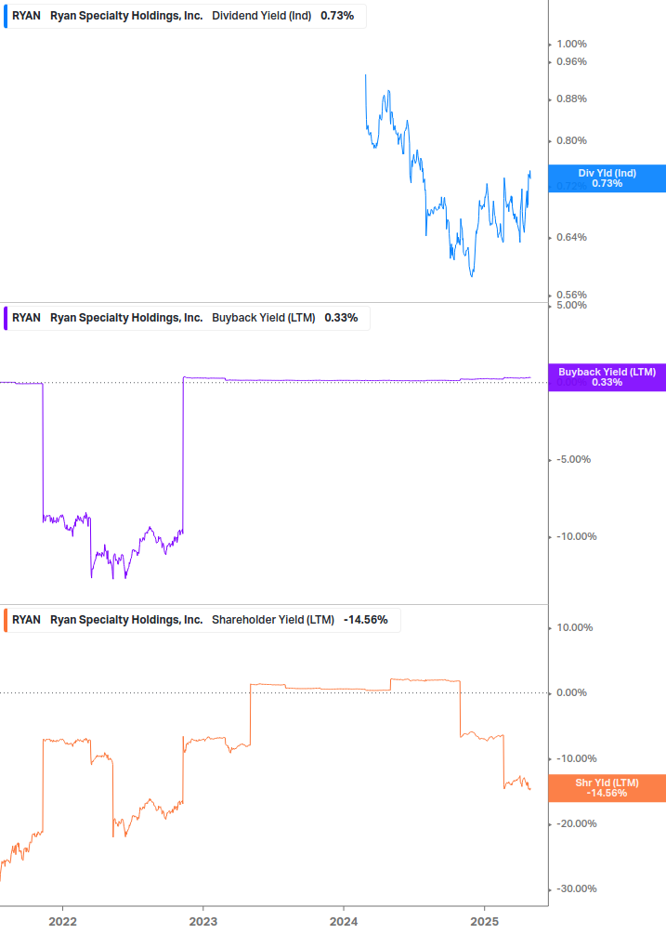Click the 2025 label on the time axis
Image resolution: width=666 pixels, height=934 pixels.
pos(485,922)
